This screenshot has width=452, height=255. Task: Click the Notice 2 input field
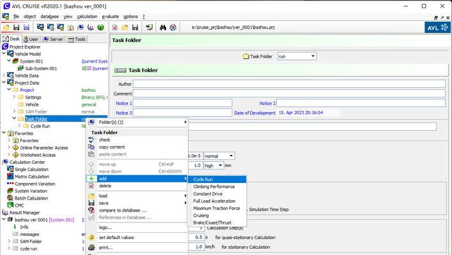(361, 103)
